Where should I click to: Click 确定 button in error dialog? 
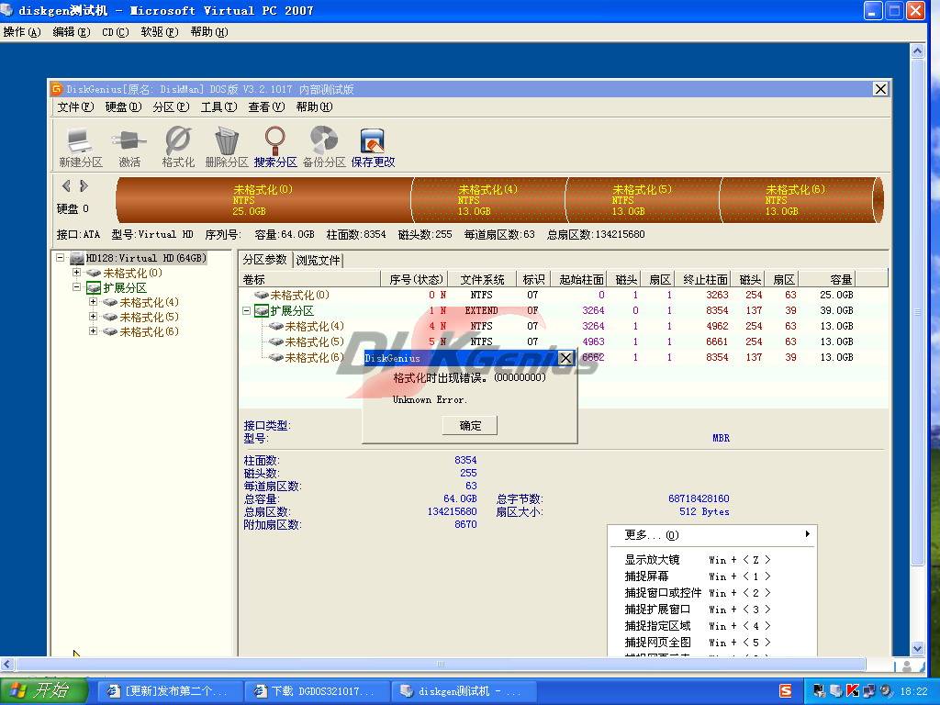(470, 426)
